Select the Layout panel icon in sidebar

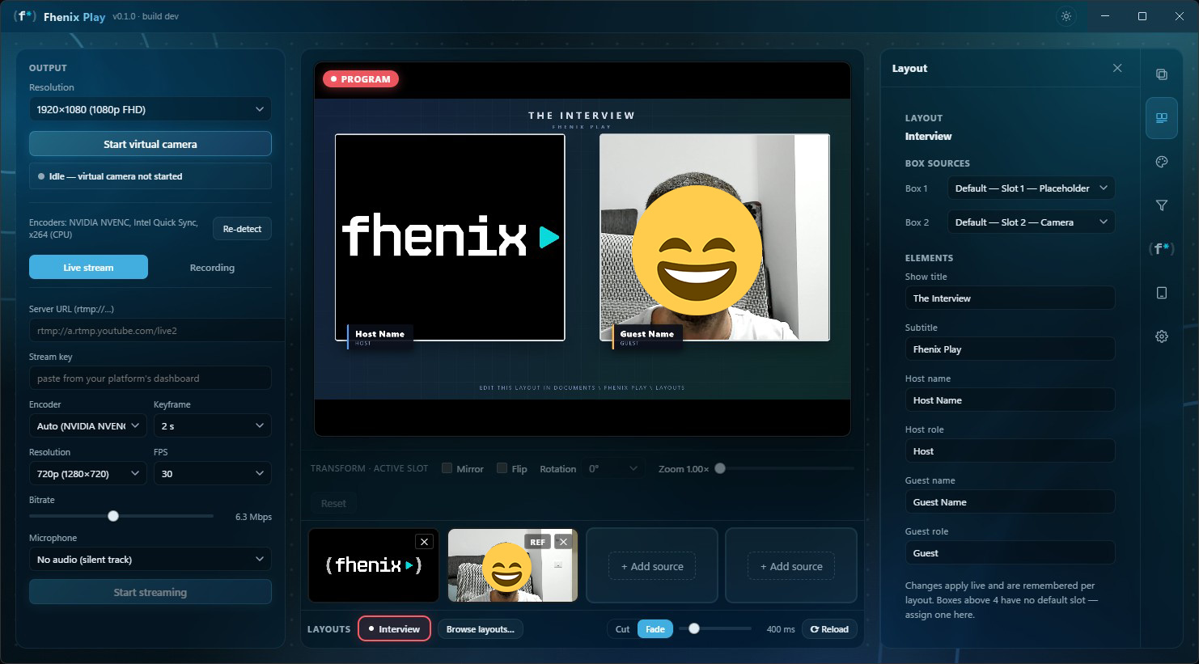click(x=1162, y=118)
